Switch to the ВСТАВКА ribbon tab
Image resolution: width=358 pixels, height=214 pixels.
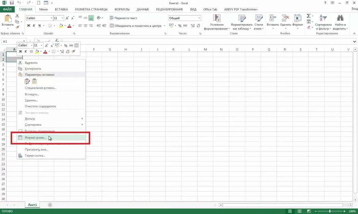coord(61,9)
